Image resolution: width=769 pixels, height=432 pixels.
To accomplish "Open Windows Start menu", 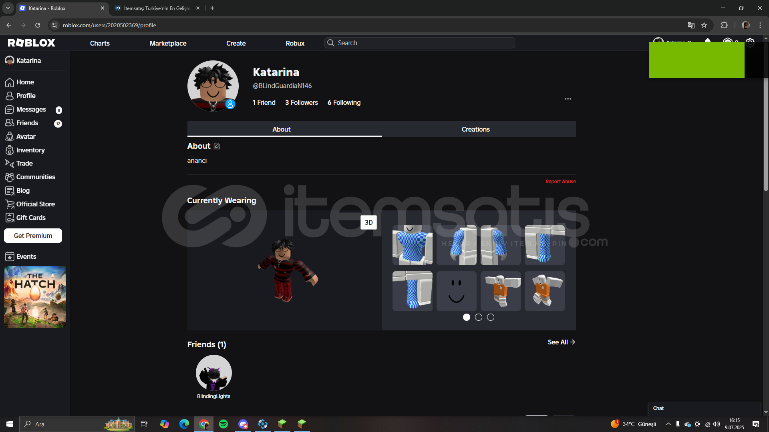I will [10, 424].
